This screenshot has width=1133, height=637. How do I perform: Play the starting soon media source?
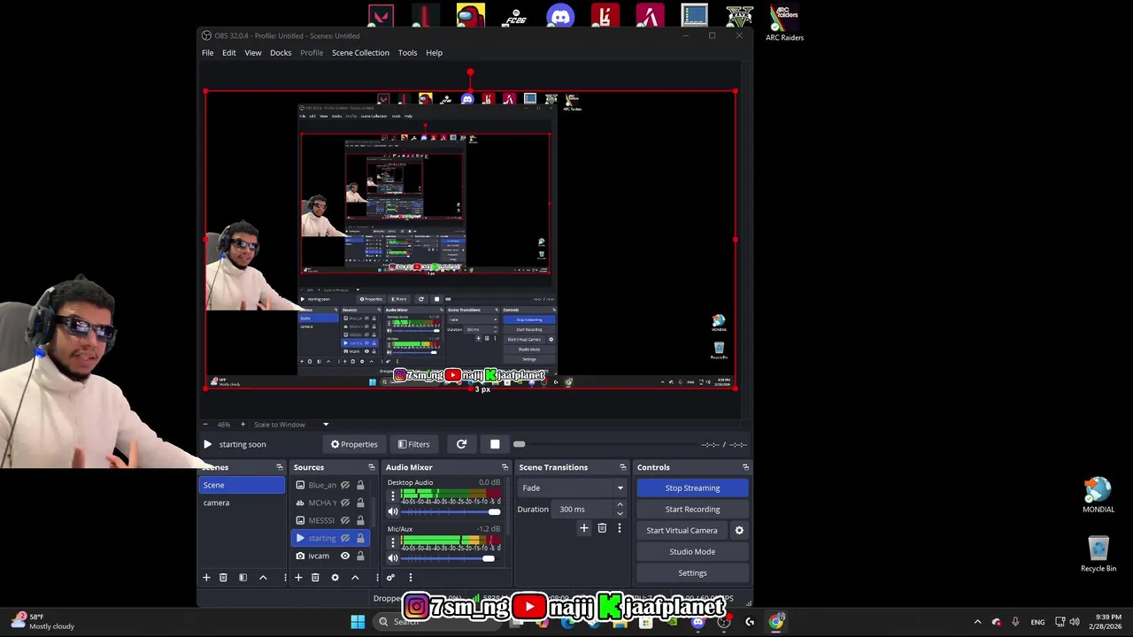[x=207, y=444]
